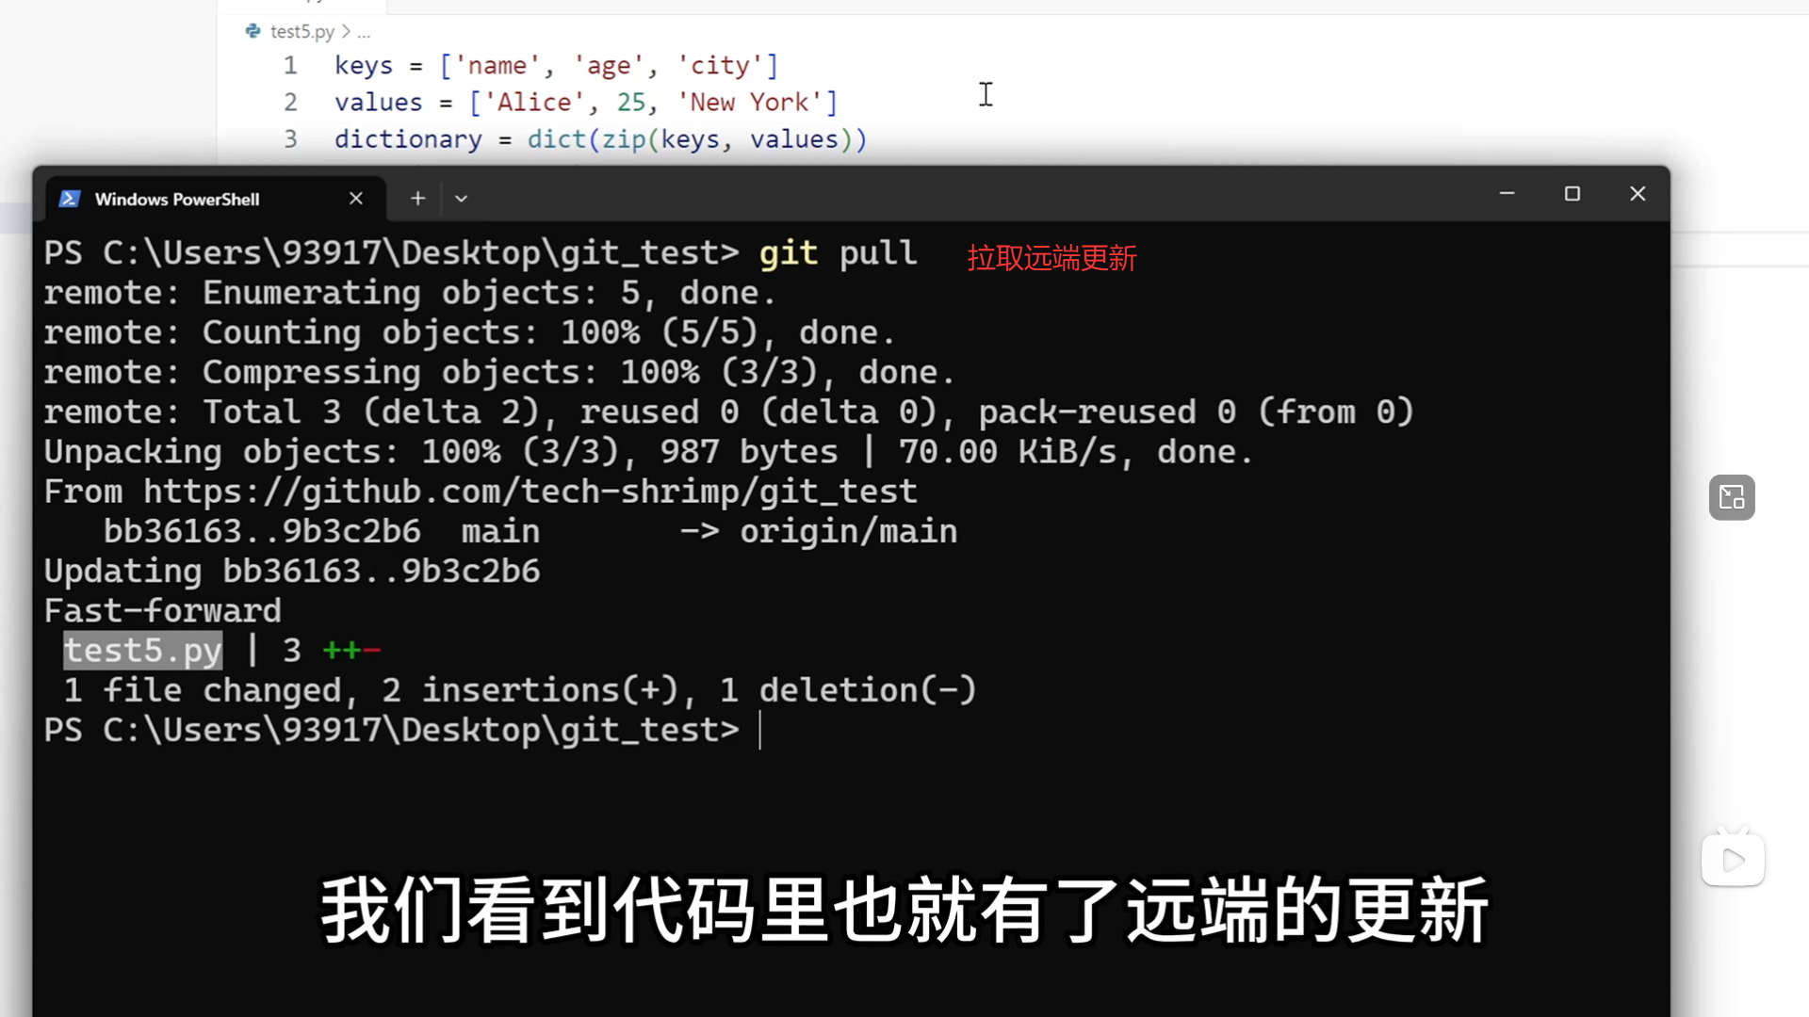
Task: Expand the terminal profile dropdown chevron
Action: click(x=461, y=199)
